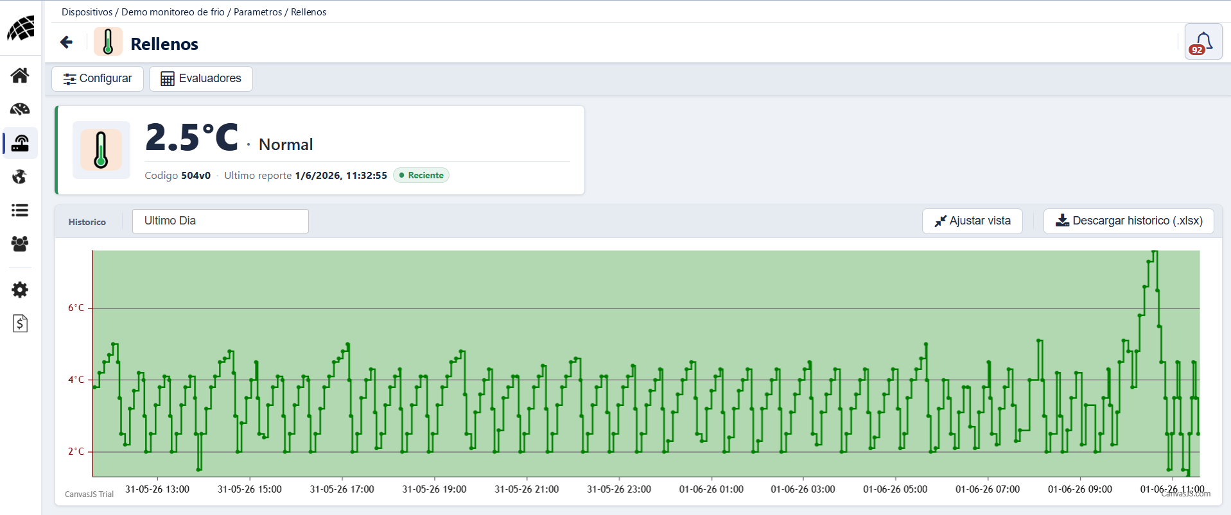Open the globe map icon in sidebar

point(20,176)
